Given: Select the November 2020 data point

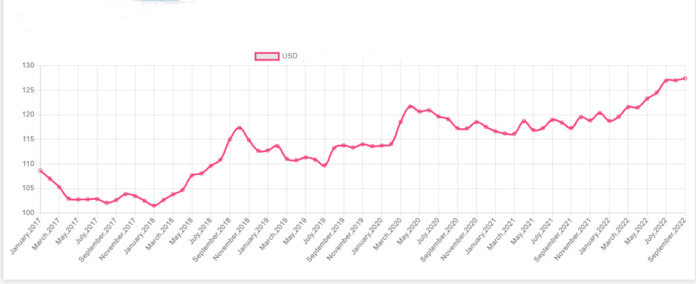Looking at the screenshot, I should pyautogui.click(x=476, y=122).
